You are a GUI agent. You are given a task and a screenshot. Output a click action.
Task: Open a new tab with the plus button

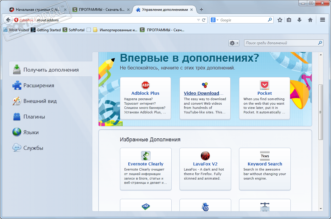(201, 10)
